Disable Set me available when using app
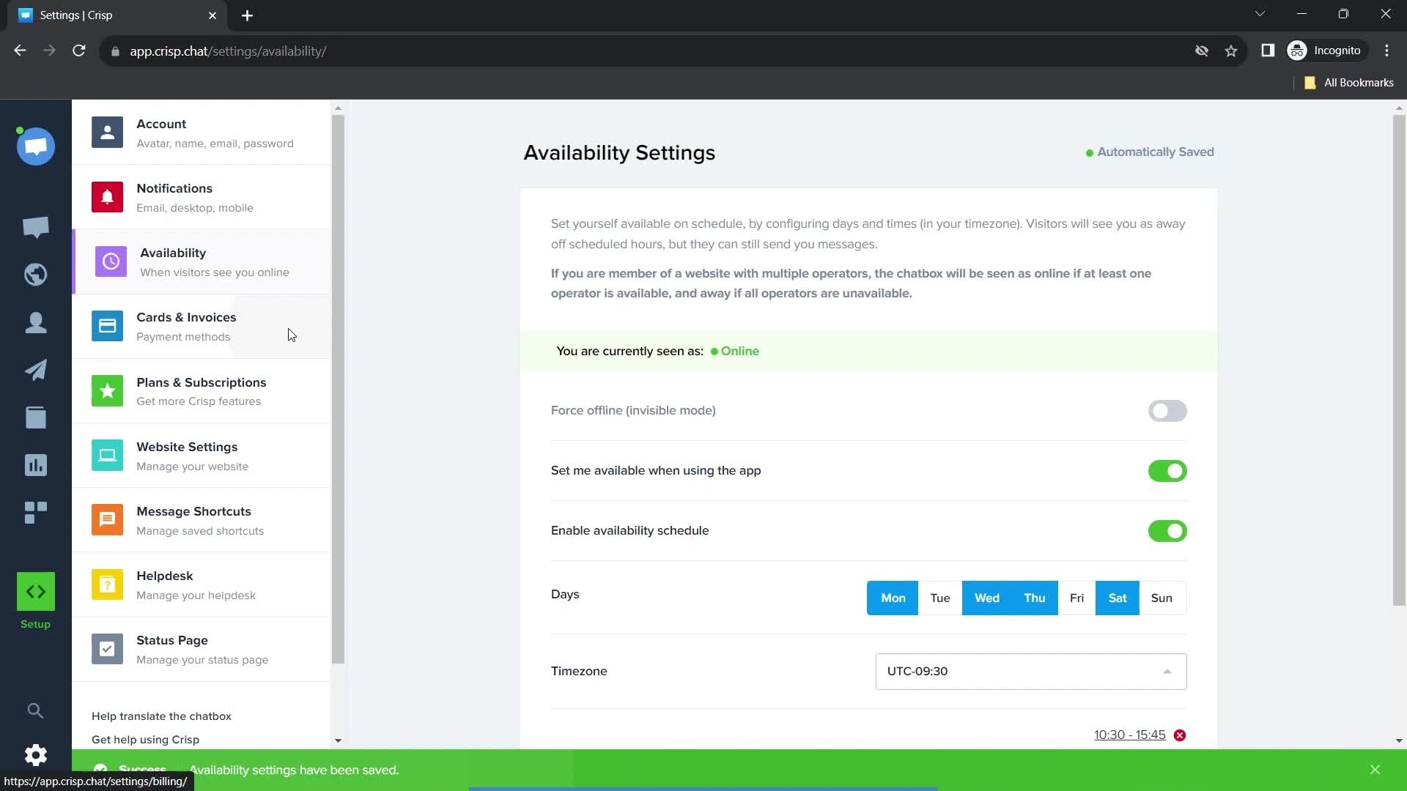Viewport: 1407px width, 791px height. click(1167, 470)
